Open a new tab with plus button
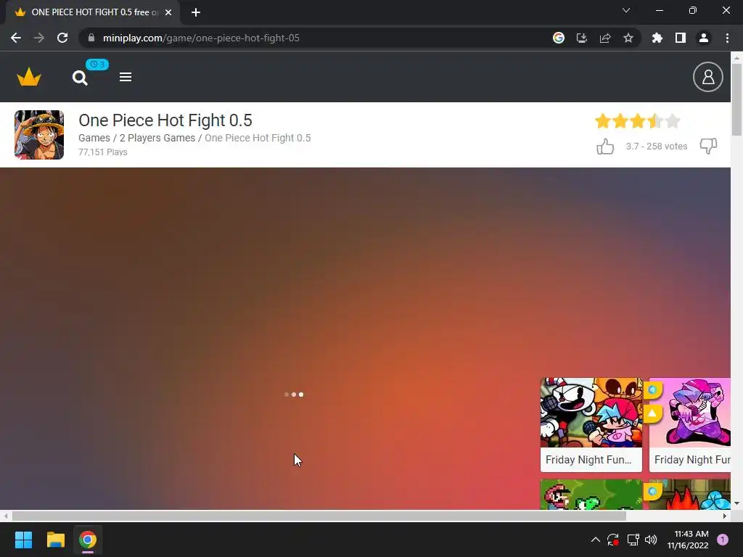Viewport: 743px width, 557px height. (196, 12)
